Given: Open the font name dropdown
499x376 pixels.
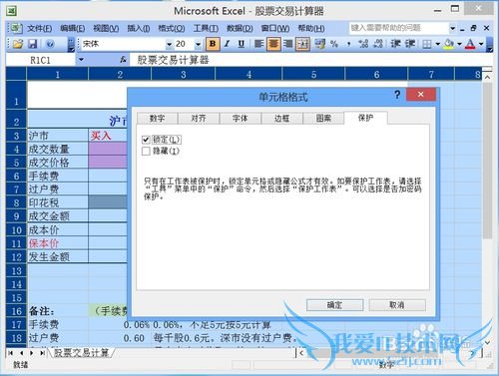Looking at the screenshot, I should coord(169,44).
